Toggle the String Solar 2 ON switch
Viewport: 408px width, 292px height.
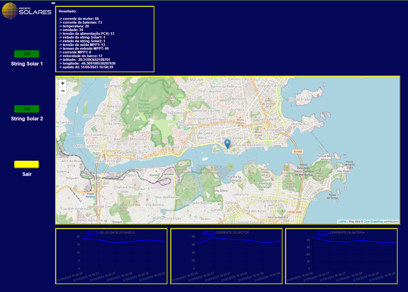pos(27,109)
